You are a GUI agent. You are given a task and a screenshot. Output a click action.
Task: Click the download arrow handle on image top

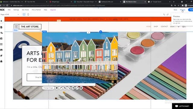coord(88,32)
